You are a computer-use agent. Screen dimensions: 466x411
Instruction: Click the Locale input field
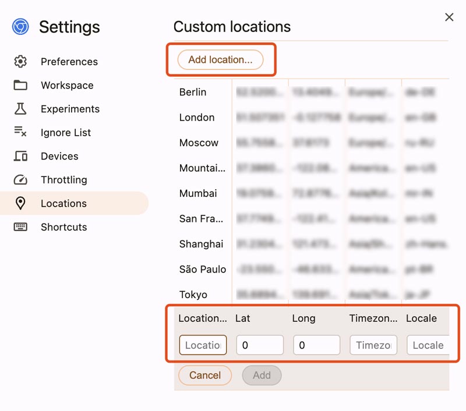click(x=428, y=345)
